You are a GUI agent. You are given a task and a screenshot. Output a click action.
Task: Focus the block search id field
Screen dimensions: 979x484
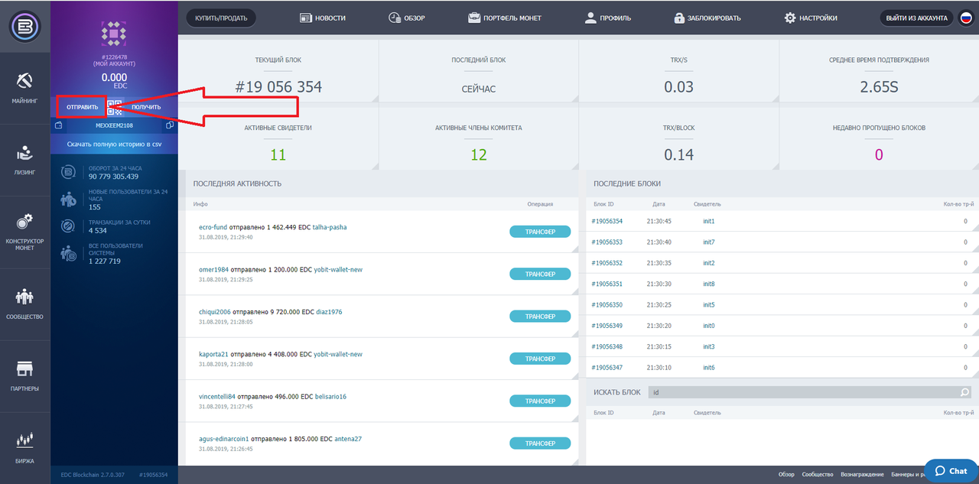tap(803, 392)
